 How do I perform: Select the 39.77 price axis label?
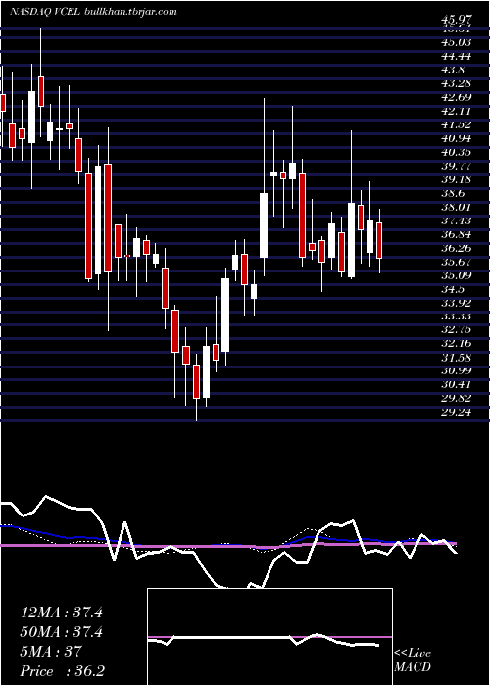(x=457, y=166)
